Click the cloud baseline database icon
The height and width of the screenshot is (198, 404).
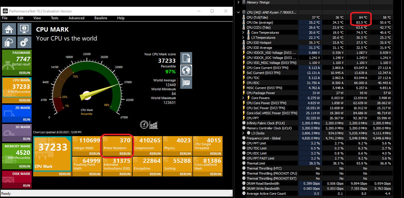9,42
